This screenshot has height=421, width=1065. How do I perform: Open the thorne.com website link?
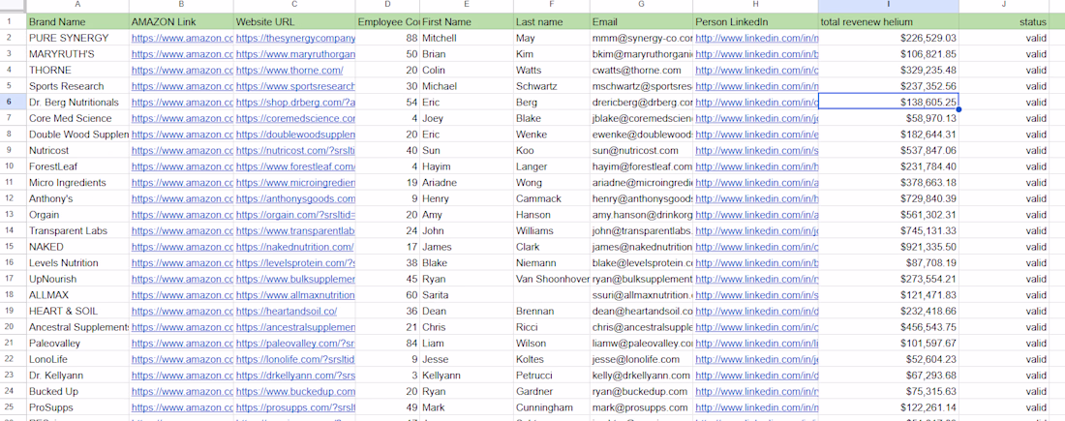289,70
